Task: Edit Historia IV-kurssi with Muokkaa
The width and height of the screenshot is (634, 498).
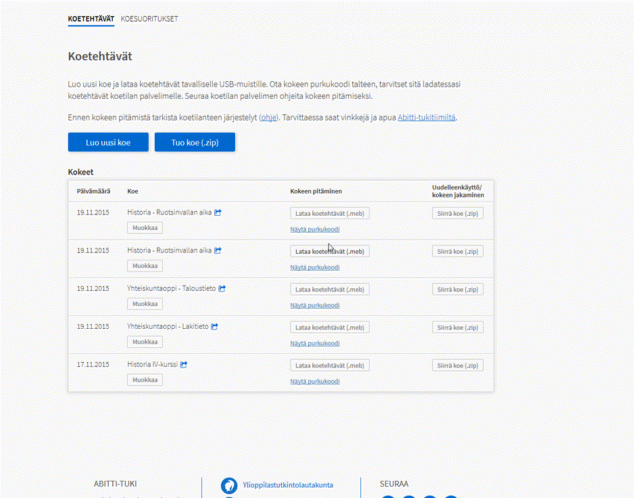Action: [x=145, y=380]
